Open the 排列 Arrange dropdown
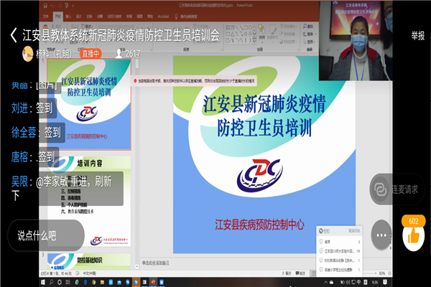 tap(262, 32)
